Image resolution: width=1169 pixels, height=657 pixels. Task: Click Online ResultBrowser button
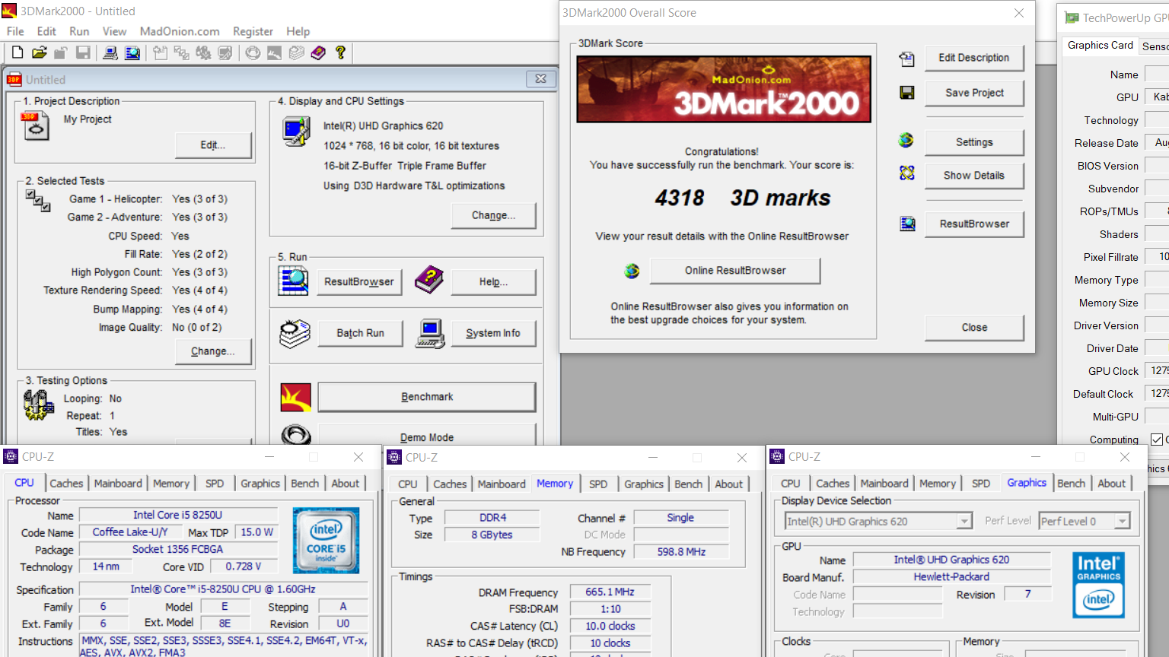point(735,270)
